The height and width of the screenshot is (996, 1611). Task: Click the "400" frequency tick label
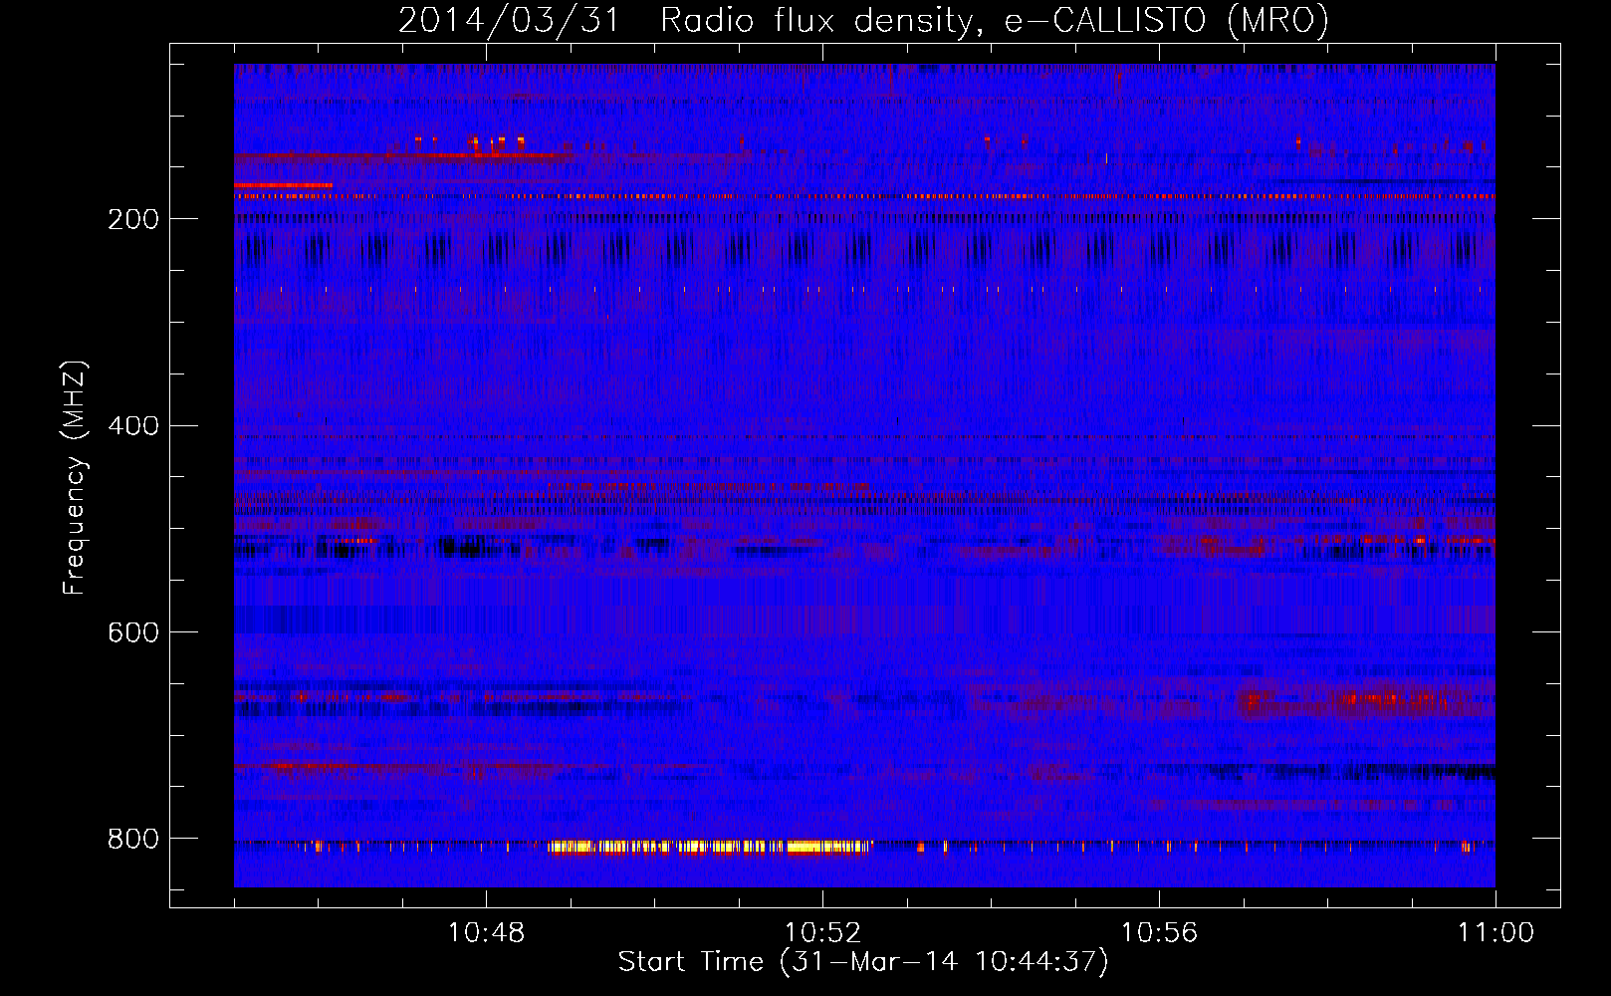pyautogui.click(x=133, y=426)
